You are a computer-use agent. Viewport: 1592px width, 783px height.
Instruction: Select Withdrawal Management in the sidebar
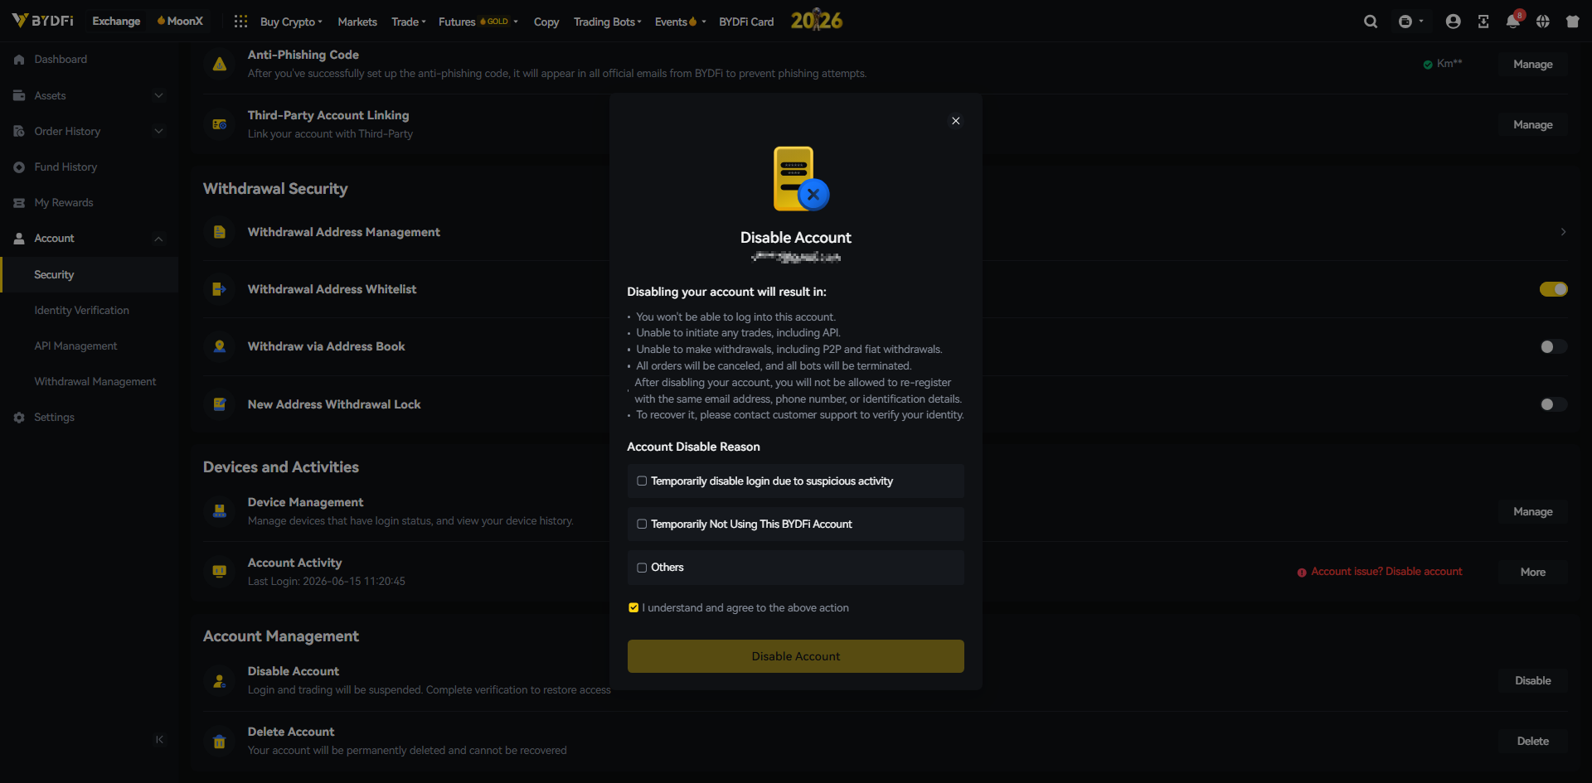point(95,382)
